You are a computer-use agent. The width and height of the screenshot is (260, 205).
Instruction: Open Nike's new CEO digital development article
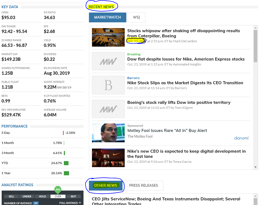(x=186, y=154)
